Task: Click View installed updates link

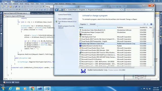Action: [65, 19]
